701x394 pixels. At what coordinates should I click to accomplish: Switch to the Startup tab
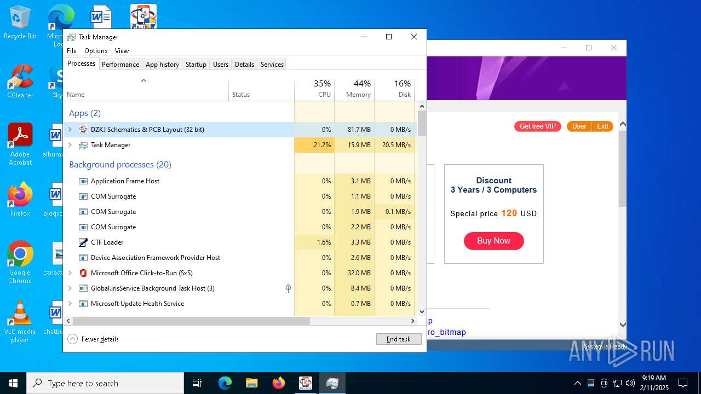196,65
